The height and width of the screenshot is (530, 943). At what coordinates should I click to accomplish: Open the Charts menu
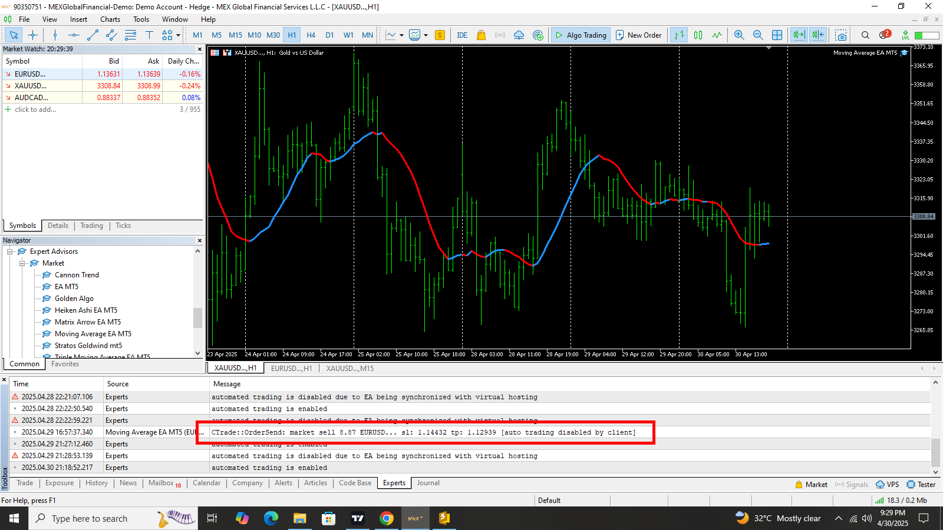click(110, 19)
